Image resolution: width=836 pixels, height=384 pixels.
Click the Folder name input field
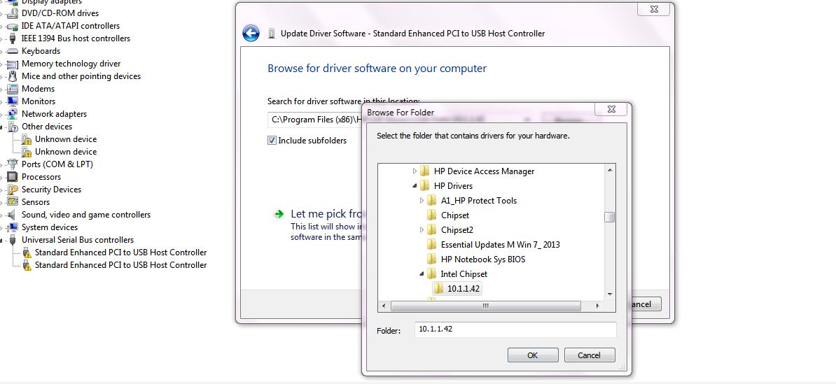(x=515, y=329)
